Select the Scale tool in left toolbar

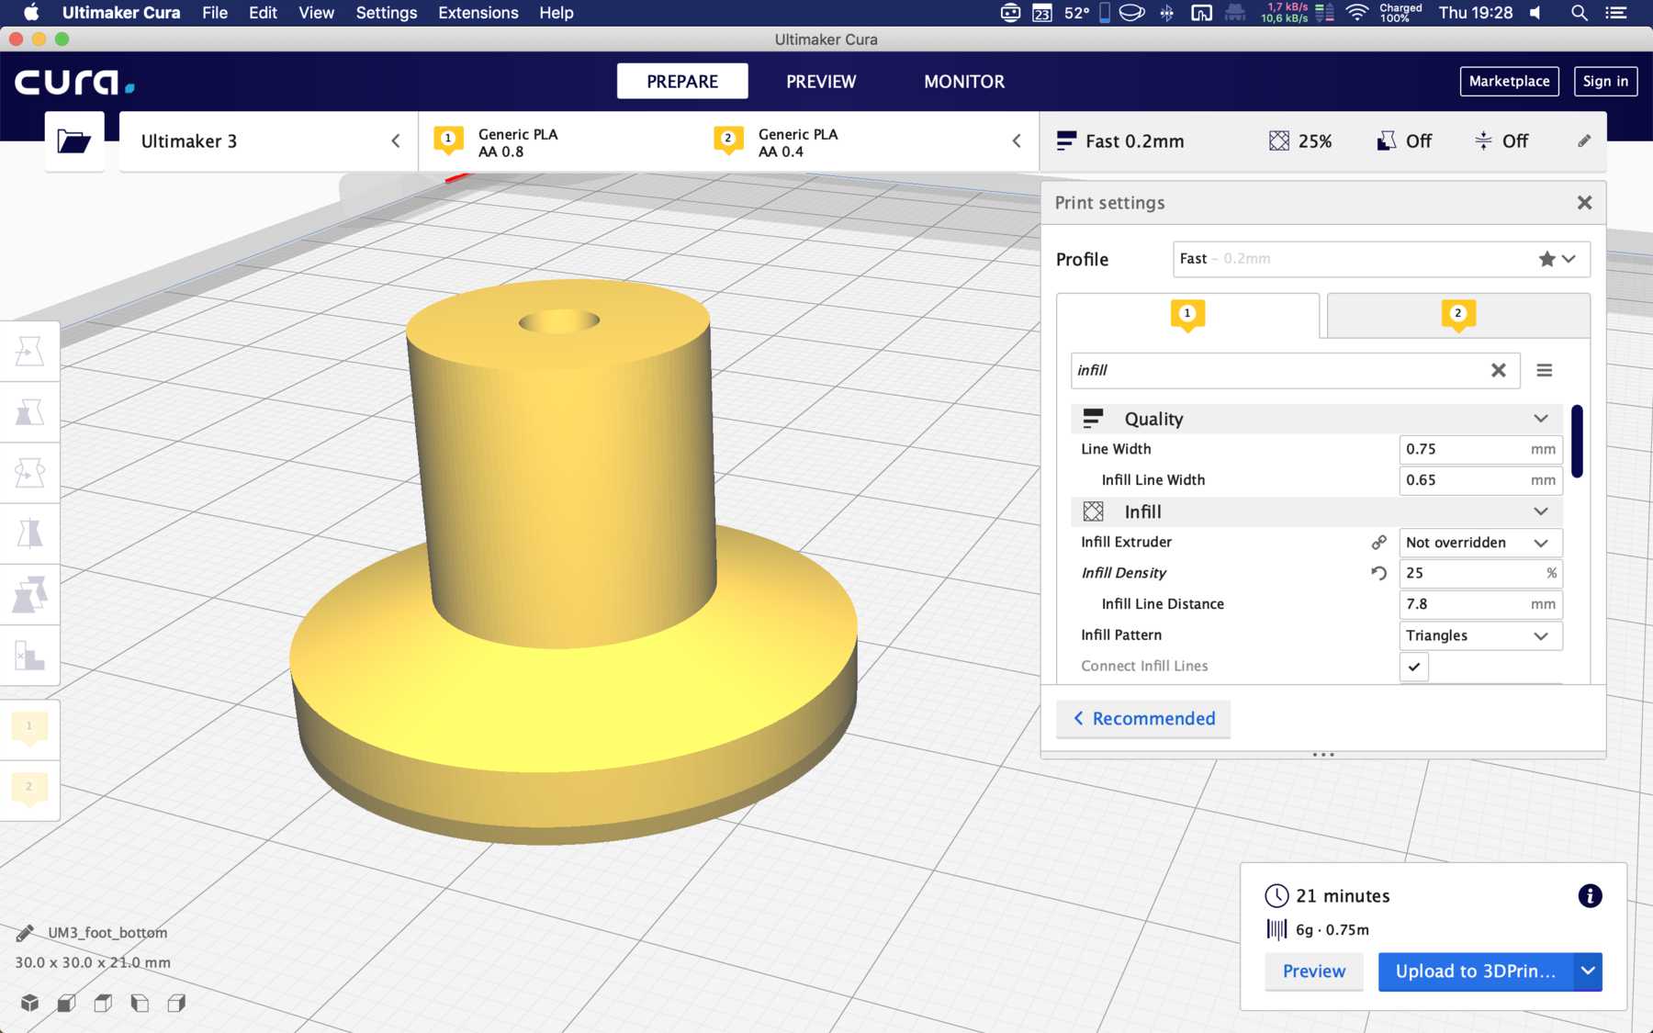coord(29,412)
